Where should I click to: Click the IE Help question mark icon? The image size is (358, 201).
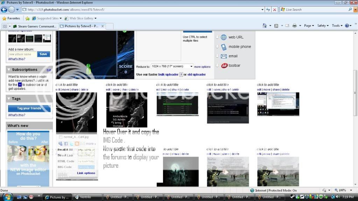(347, 26)
